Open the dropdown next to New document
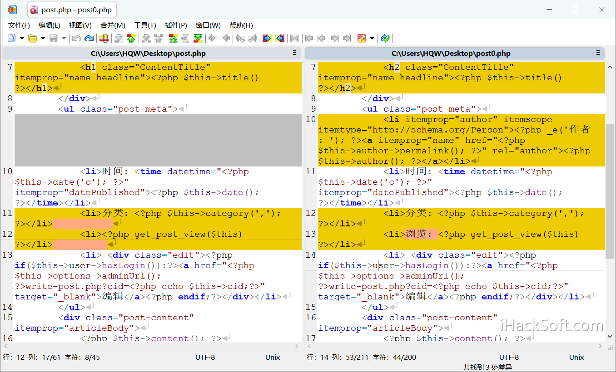The height and width of the screenshot is (372, 616). click(x=21, y=38)
